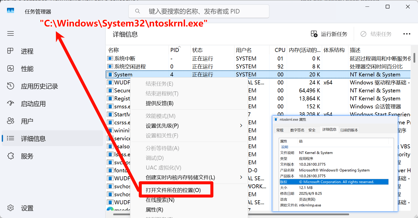Click the Performance (性能) sidebar icon
The width and height of the screenshot is (418, 218).
11,68
